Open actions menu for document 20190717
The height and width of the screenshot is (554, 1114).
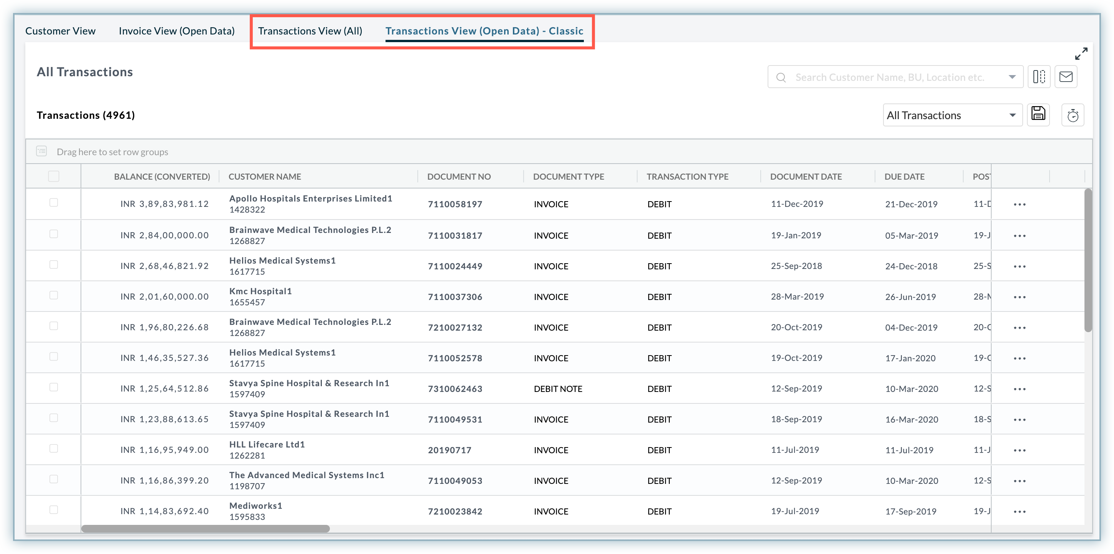coord(1019,451)
